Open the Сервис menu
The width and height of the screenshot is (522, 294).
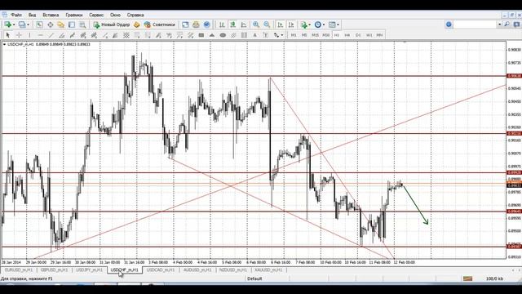pyautogui.click(x=96, y=15)
